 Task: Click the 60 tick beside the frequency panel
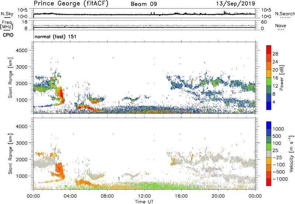(x=264, y=22)
